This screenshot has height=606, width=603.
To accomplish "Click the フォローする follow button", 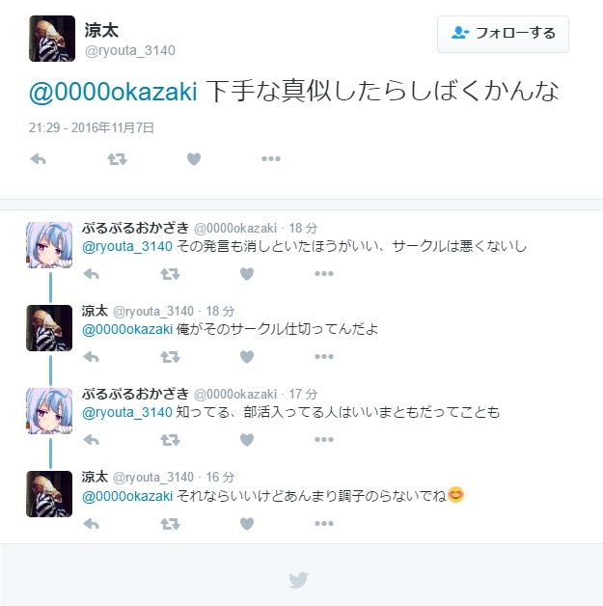I will click(x=503, y=34).
